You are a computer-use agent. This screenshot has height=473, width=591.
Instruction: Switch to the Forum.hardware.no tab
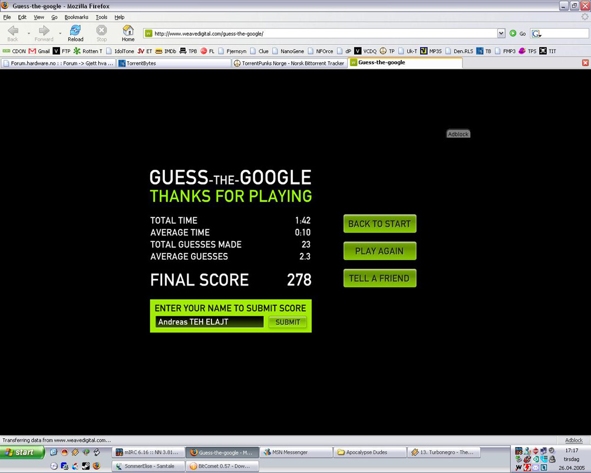[x=58, y=63]
